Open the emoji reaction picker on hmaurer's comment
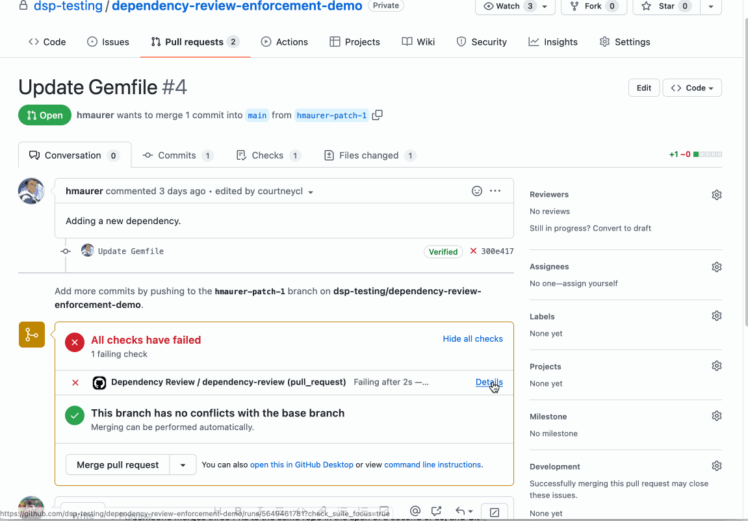This screenshot has height=521, width=748. (x=477, y=190)
